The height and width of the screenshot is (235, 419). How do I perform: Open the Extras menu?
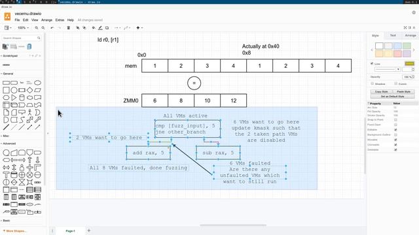tap(60, 20)
